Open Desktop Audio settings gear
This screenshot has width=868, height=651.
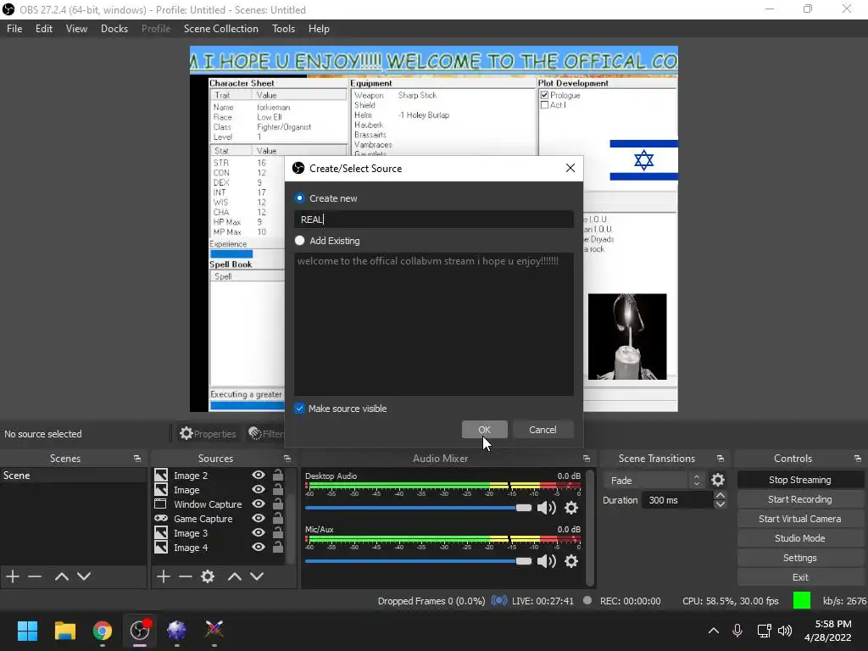pyautogui.click(x=571, y=508)
